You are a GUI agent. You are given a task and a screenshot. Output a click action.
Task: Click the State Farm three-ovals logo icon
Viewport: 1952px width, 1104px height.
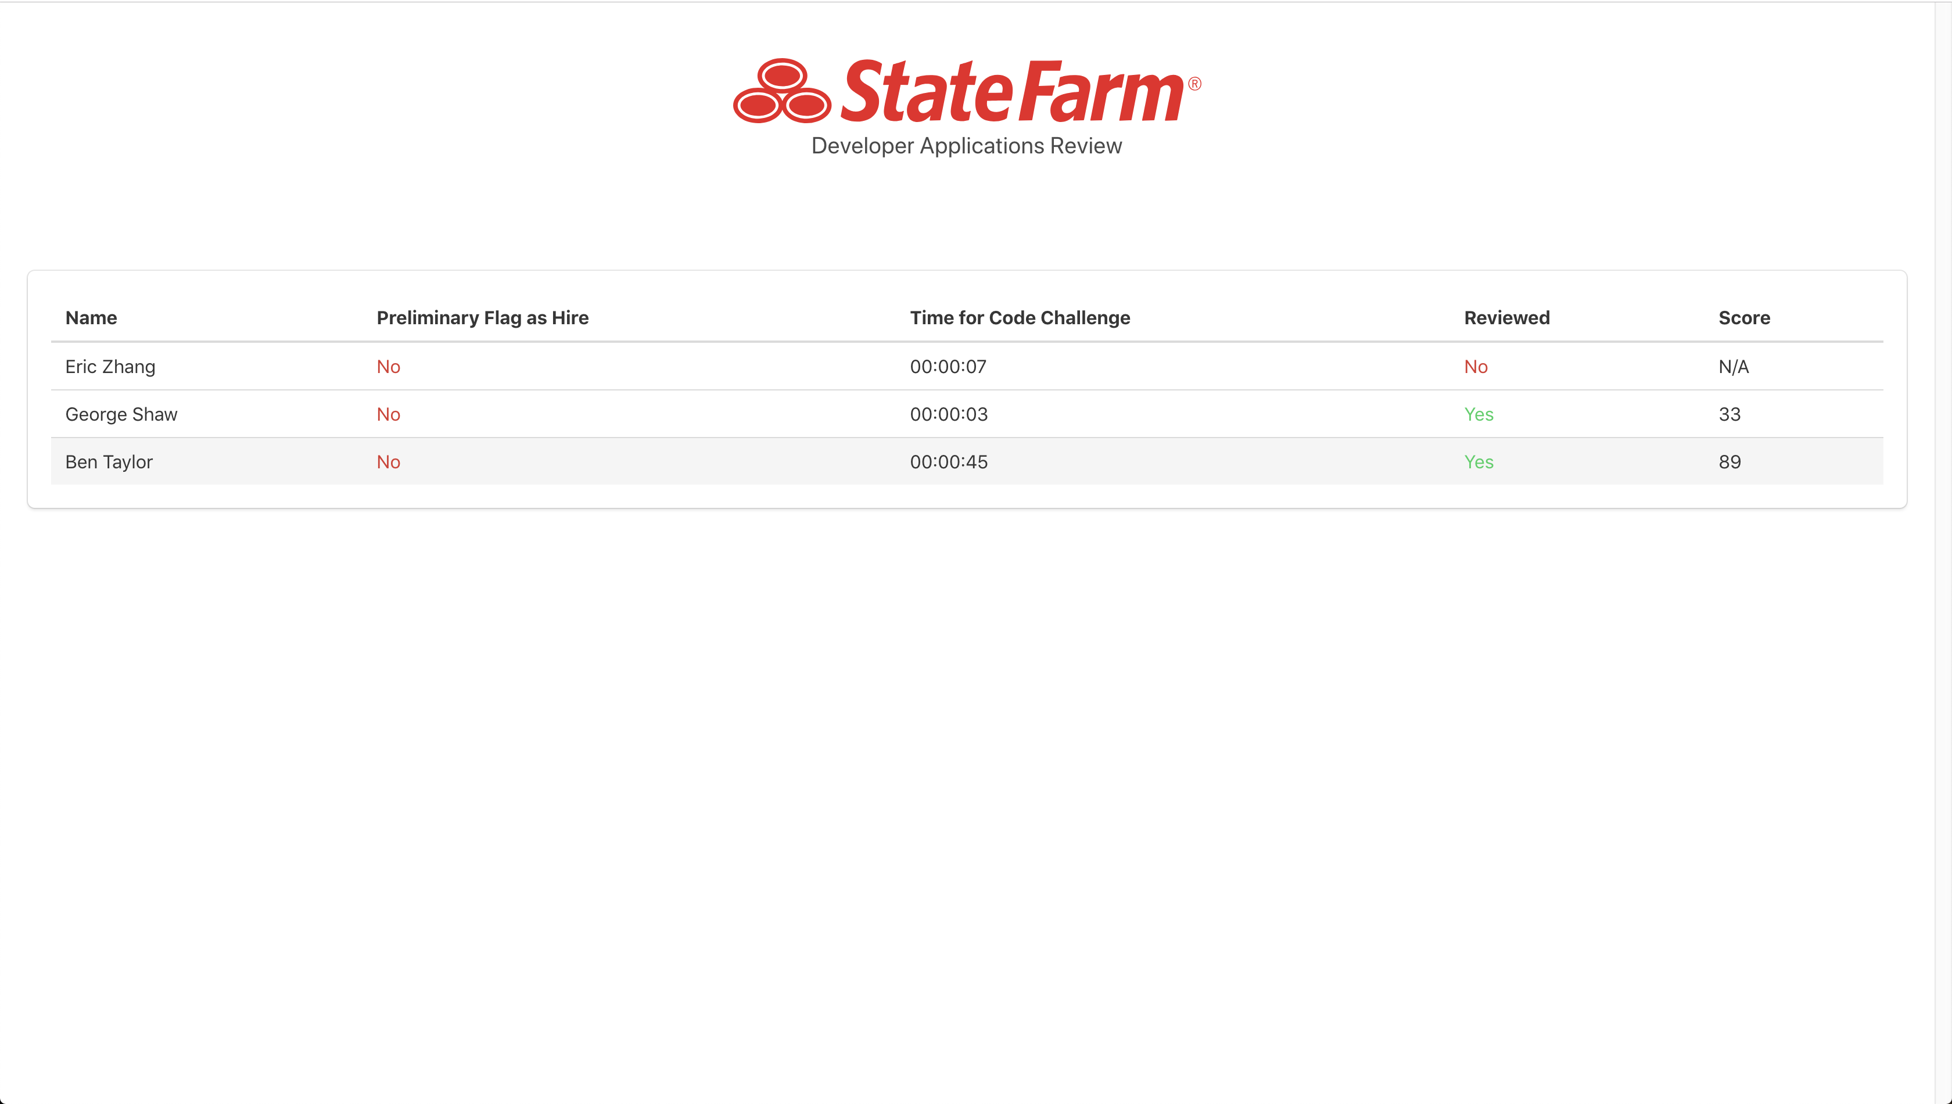[781, 91]
